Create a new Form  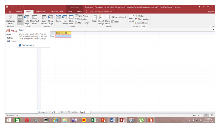(x=58, y=18)
